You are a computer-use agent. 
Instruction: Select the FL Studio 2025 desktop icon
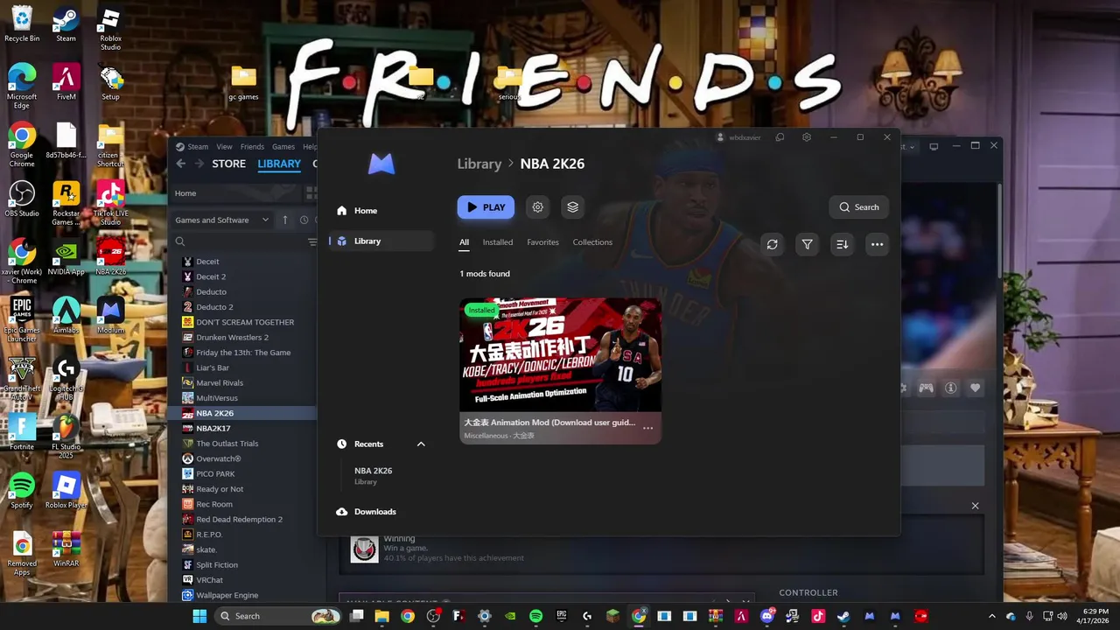[x=66, y=436]
